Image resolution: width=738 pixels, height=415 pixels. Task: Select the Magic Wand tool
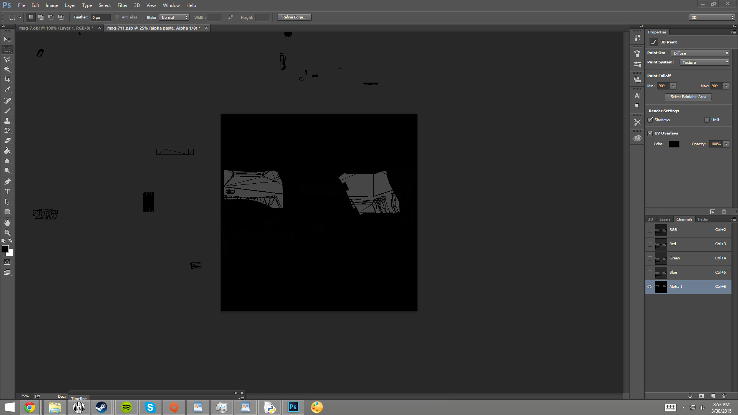pyautogui.click(x=7, y=70)
